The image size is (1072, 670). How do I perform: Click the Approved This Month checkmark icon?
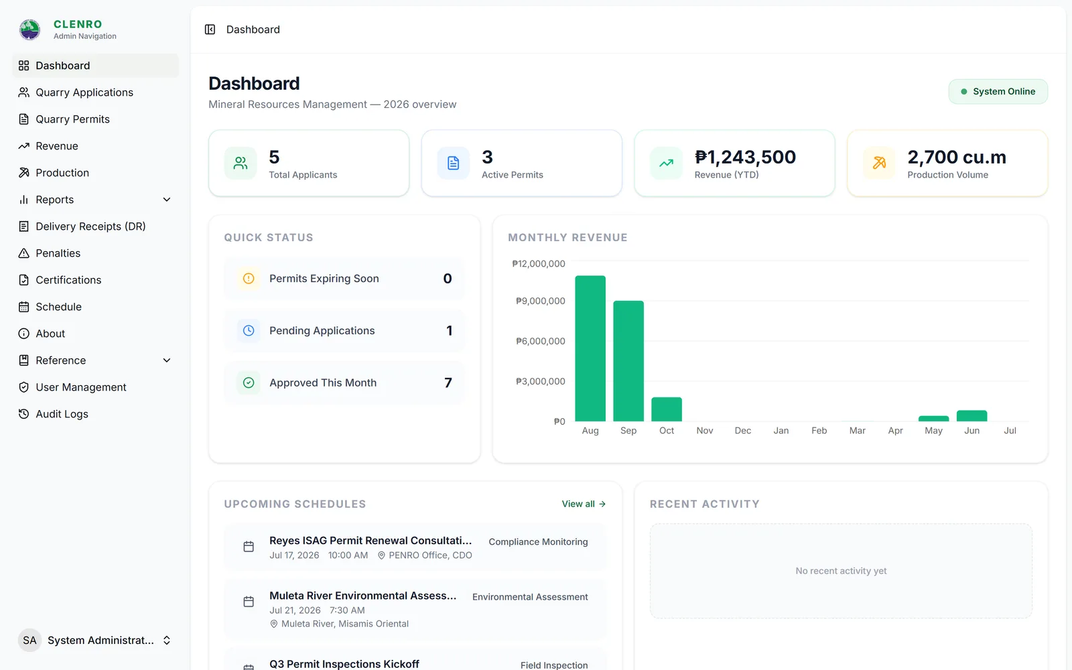click(249, 383)
